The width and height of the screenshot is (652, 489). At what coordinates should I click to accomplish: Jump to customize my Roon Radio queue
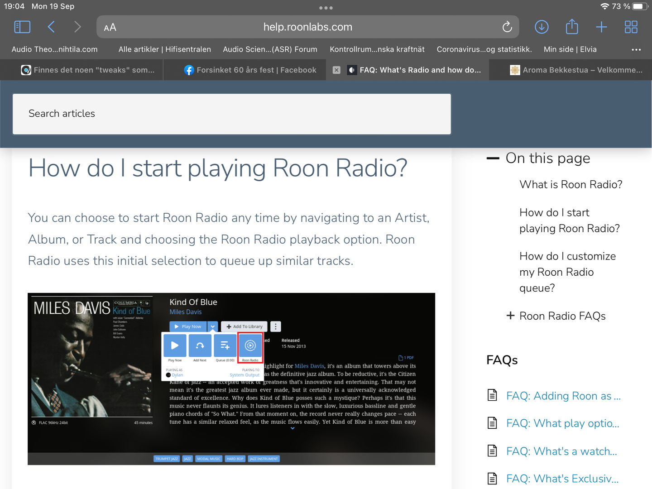click(567, 272)
